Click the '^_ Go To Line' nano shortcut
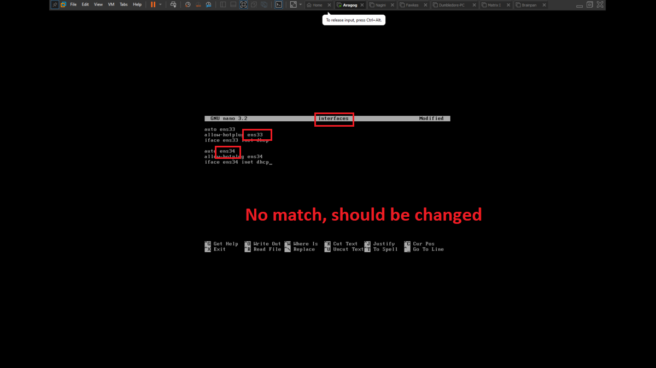Viewport: 656px width, 368px height. (424, 250)
